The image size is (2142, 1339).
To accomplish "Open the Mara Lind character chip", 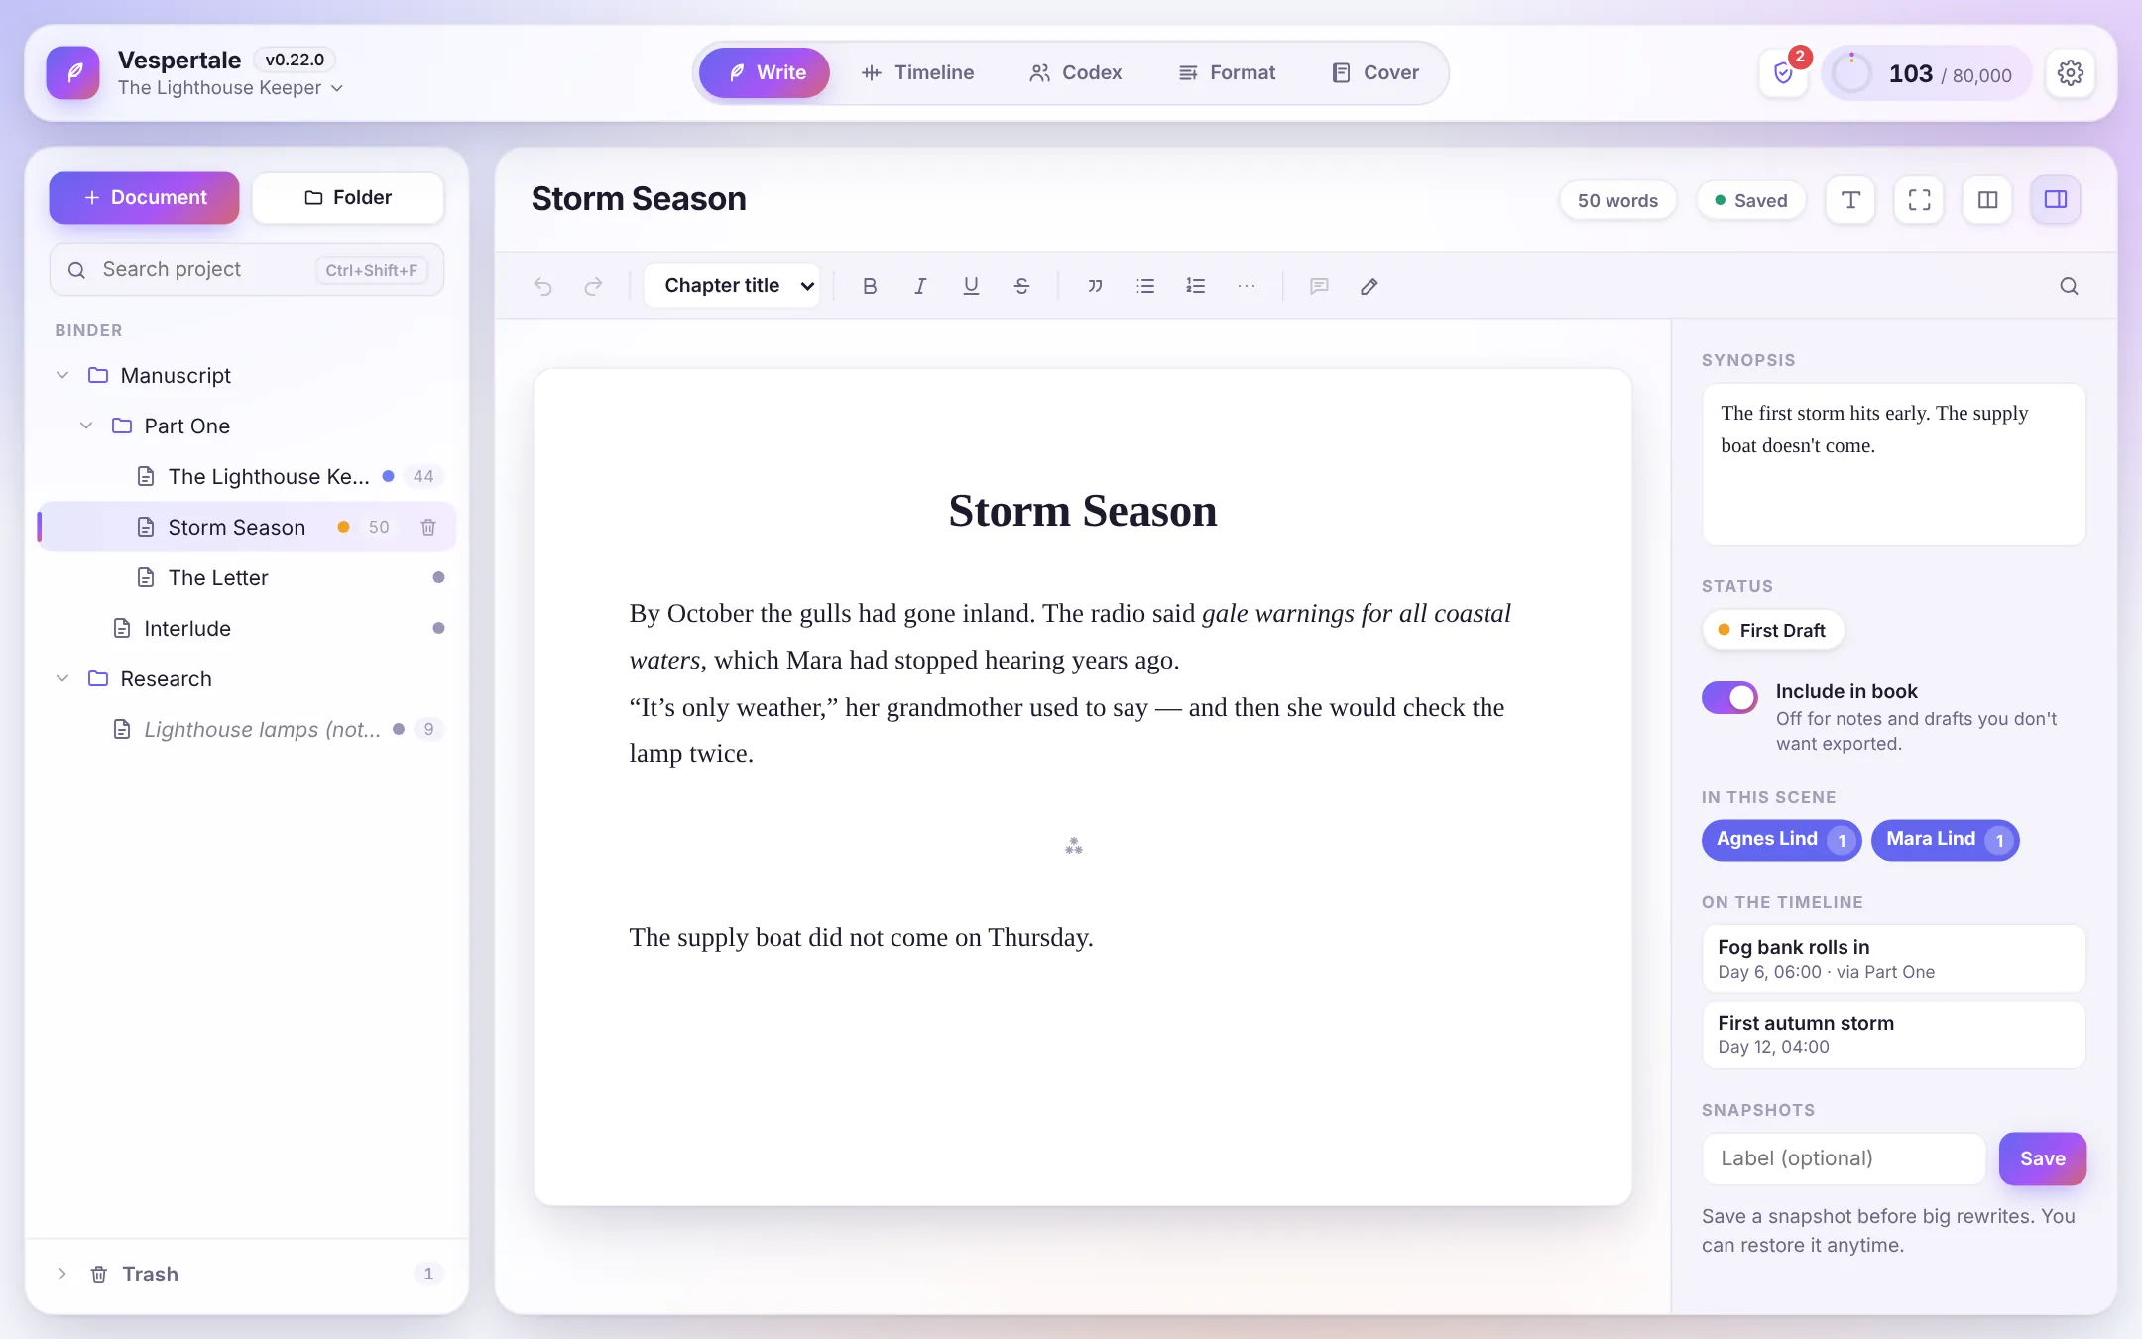I will coord(1945,840).
